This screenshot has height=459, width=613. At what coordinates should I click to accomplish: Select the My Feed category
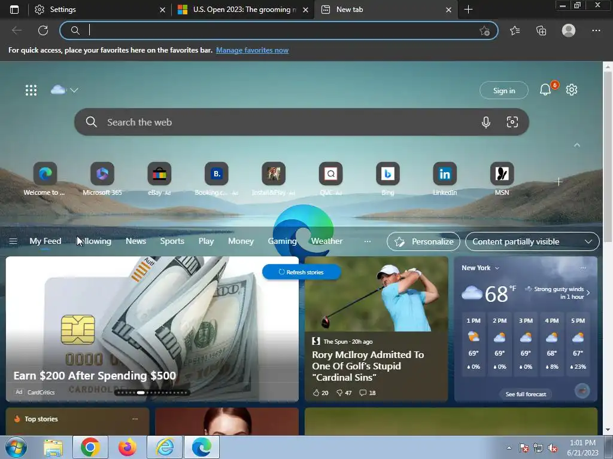tap(45, 241)
